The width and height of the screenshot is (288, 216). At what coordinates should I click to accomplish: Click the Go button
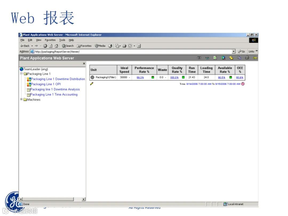click(242, 52)
